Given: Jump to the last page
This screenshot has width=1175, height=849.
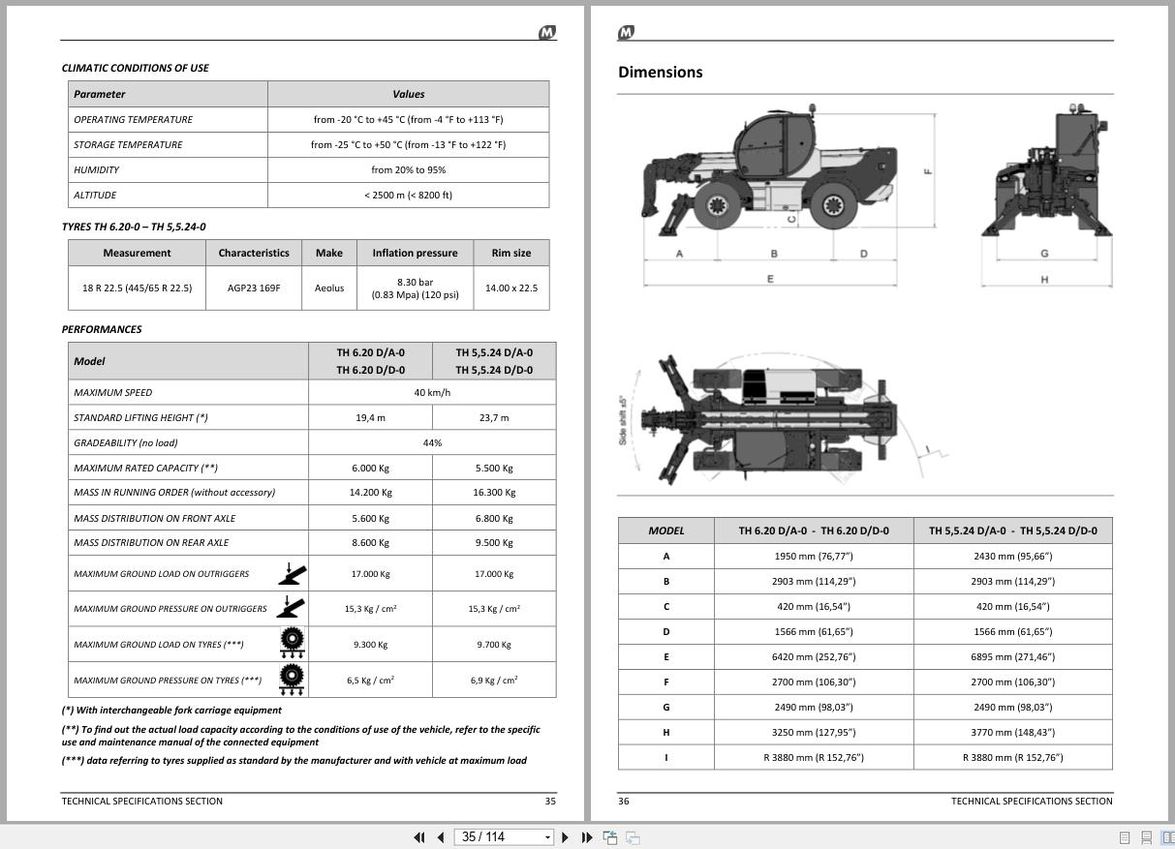Looking at the screenshot, I should pyautogui.click(x=586, y=837).
